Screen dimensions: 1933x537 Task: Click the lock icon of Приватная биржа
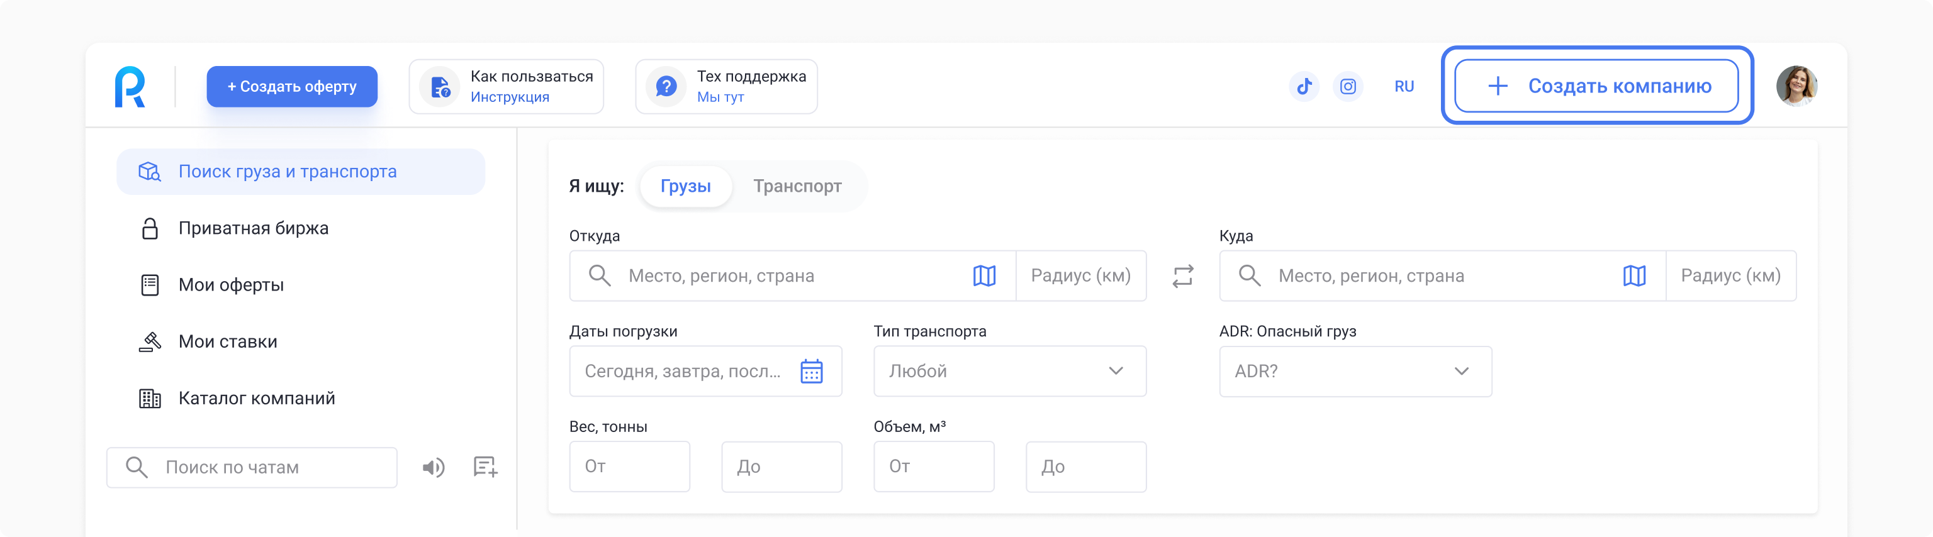coord(150,228)
